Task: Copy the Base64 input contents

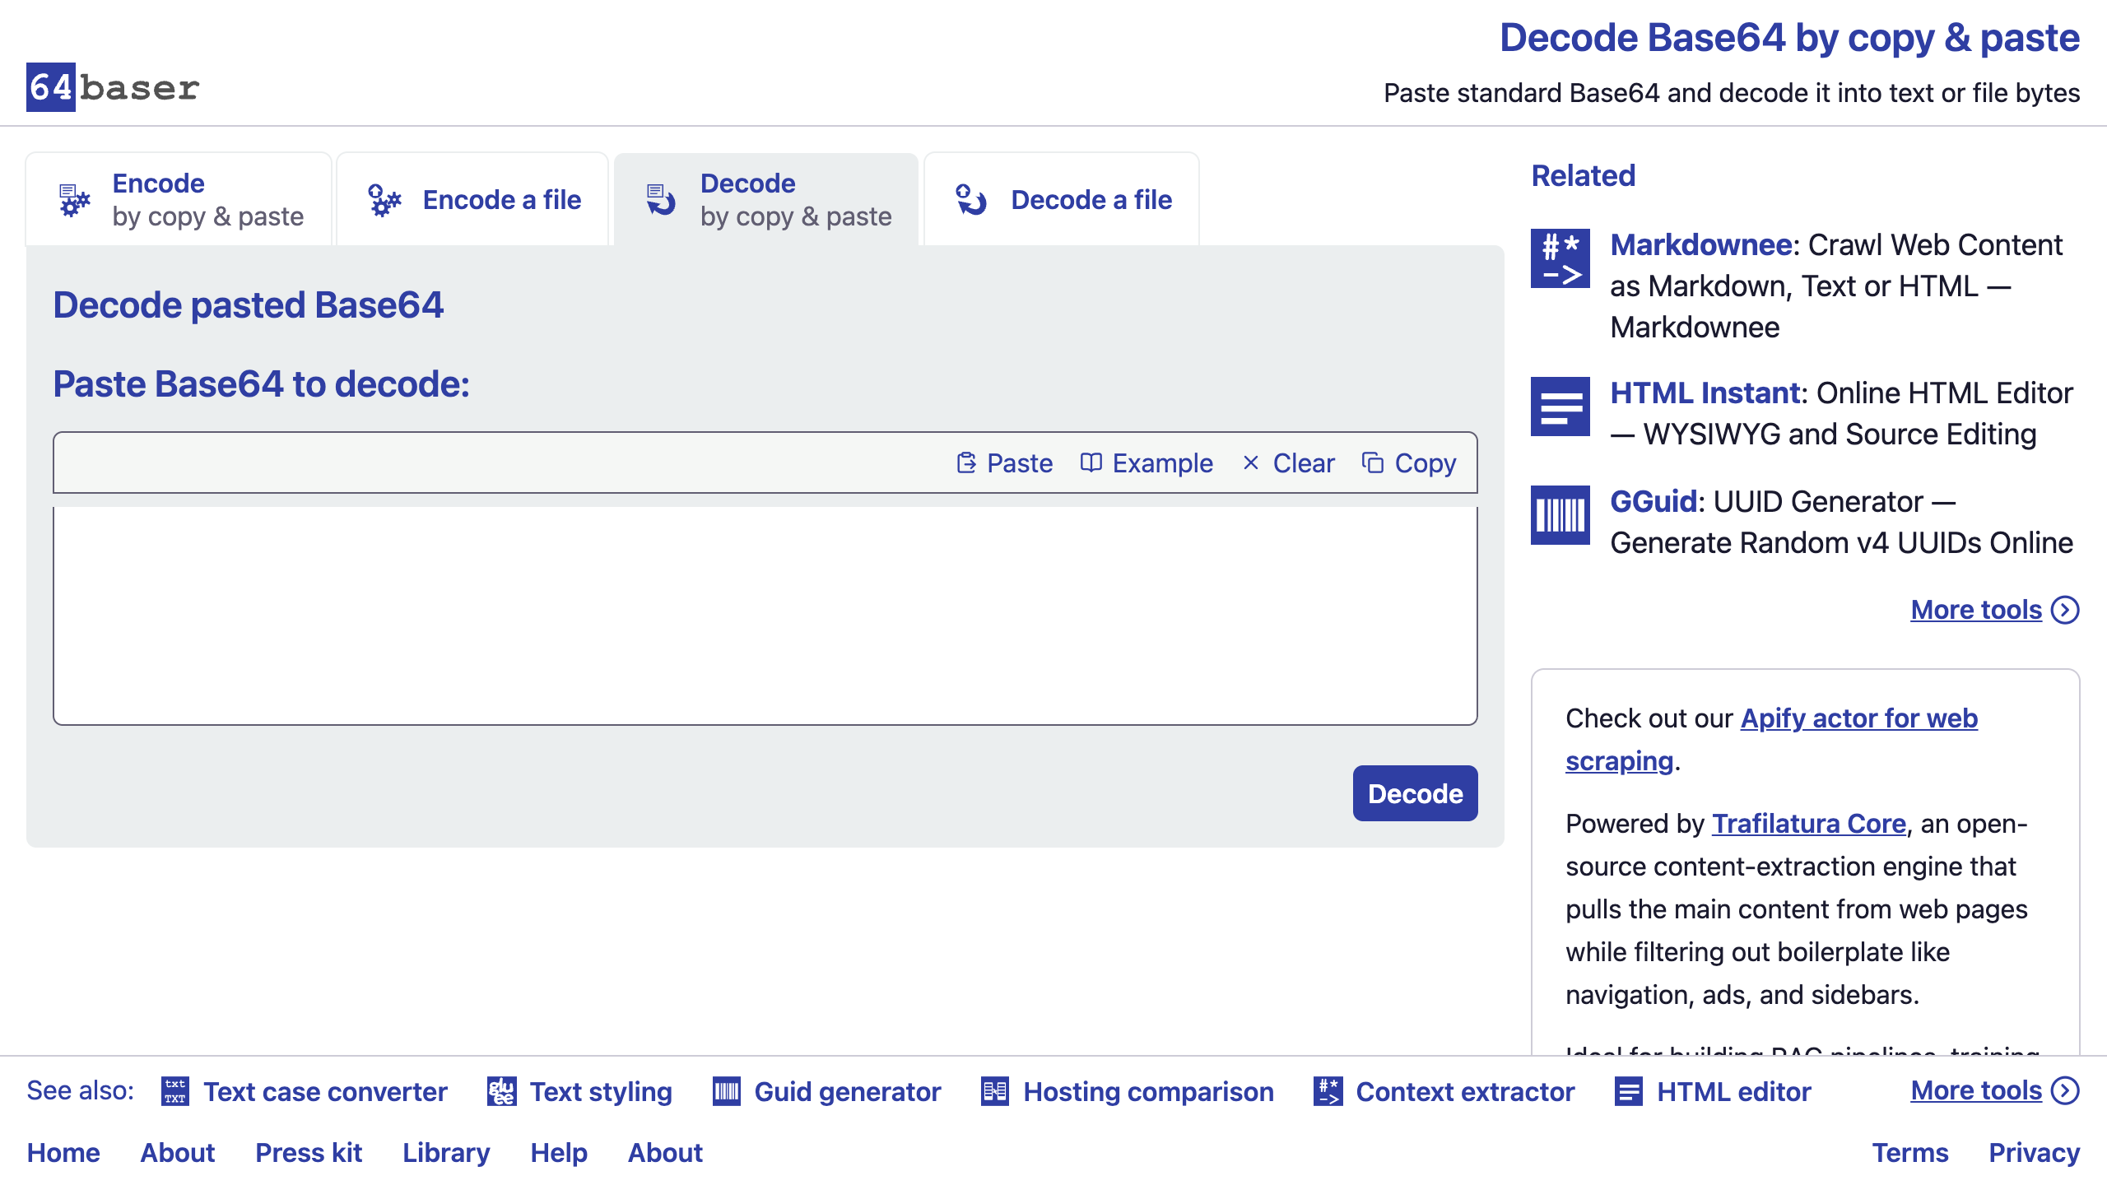Action: (x=1408, y=463)
